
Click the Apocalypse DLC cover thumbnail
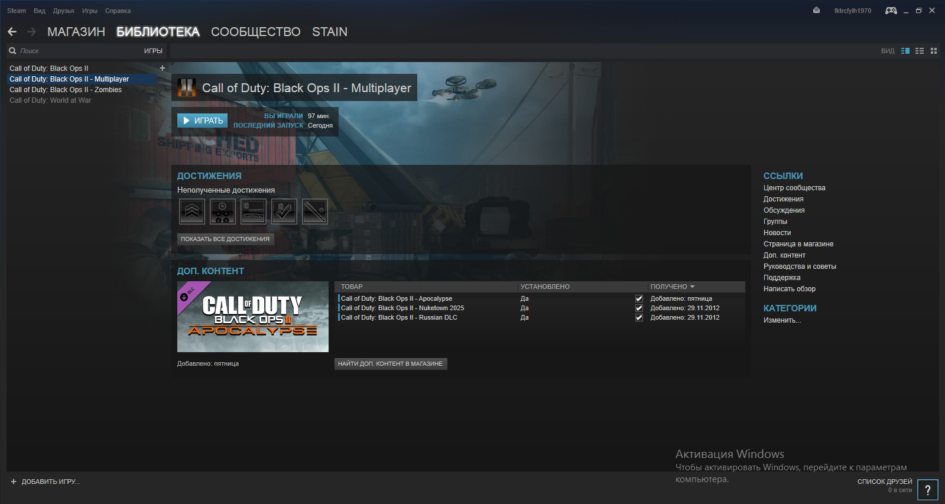pyautogui.click(x=253, y=317)
